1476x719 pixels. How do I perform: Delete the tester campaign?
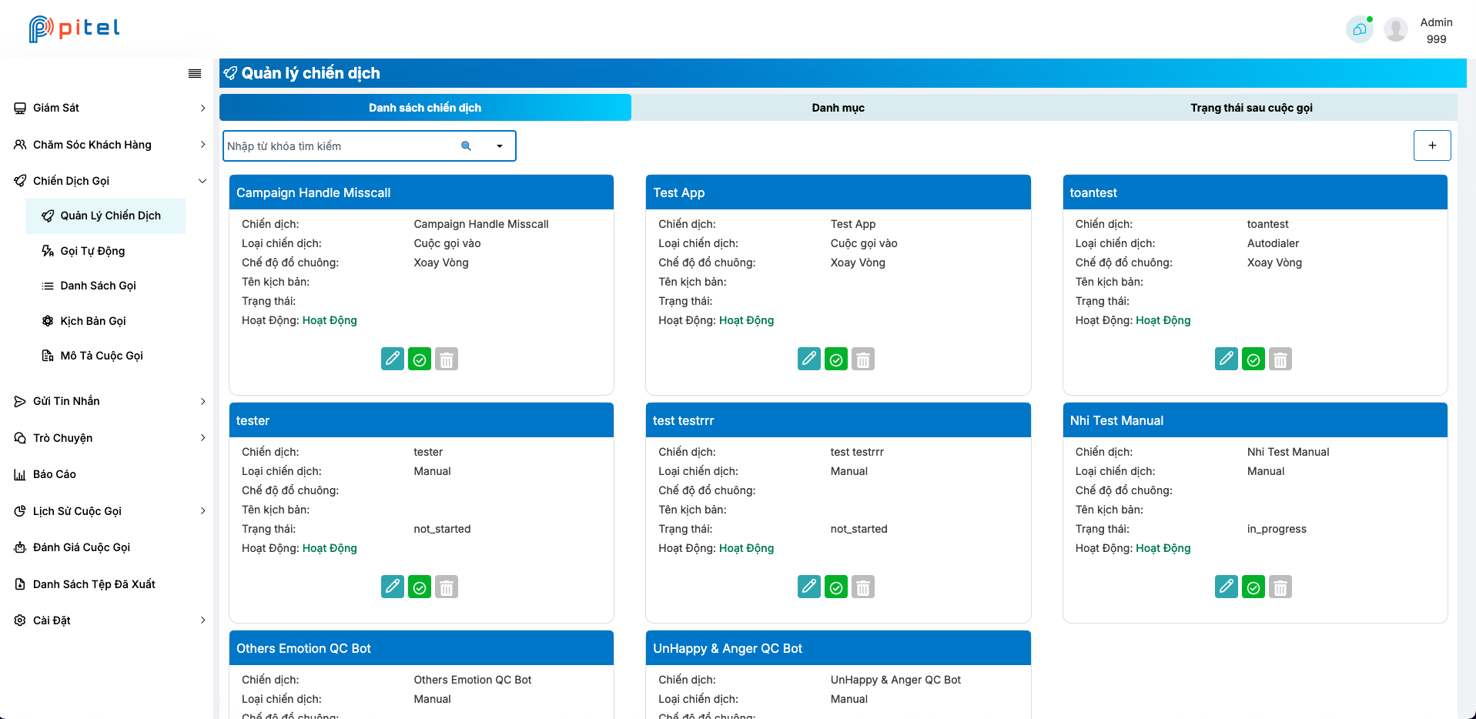point(447,587)
